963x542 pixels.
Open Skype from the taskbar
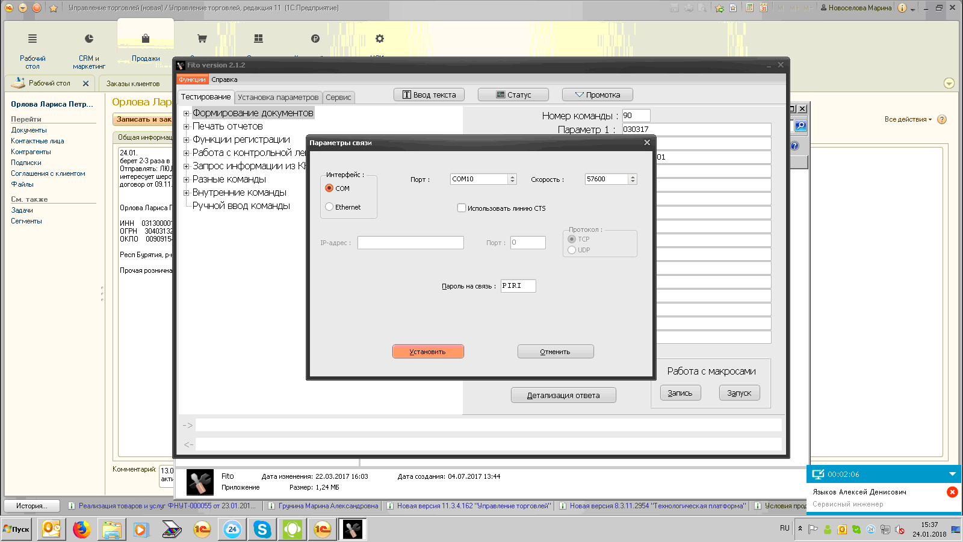pos(262,529)
